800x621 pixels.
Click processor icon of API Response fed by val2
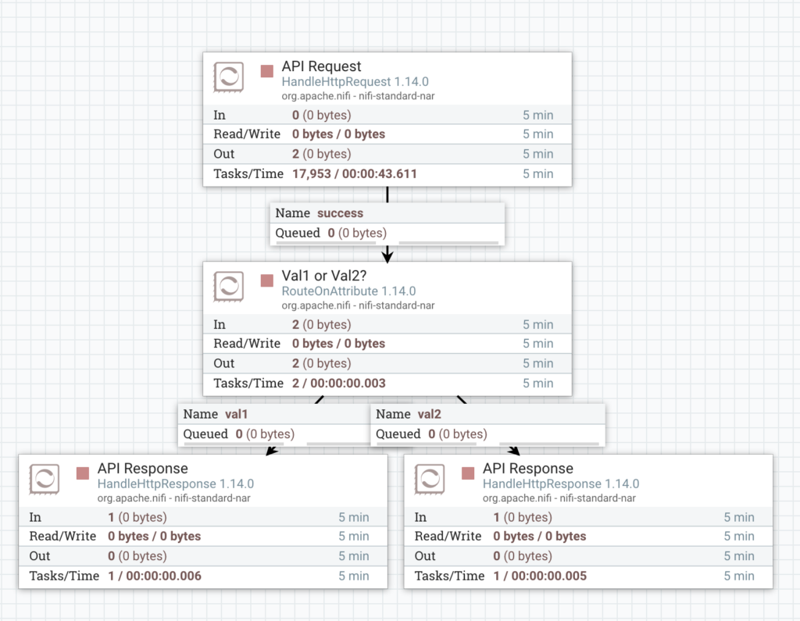430,479
